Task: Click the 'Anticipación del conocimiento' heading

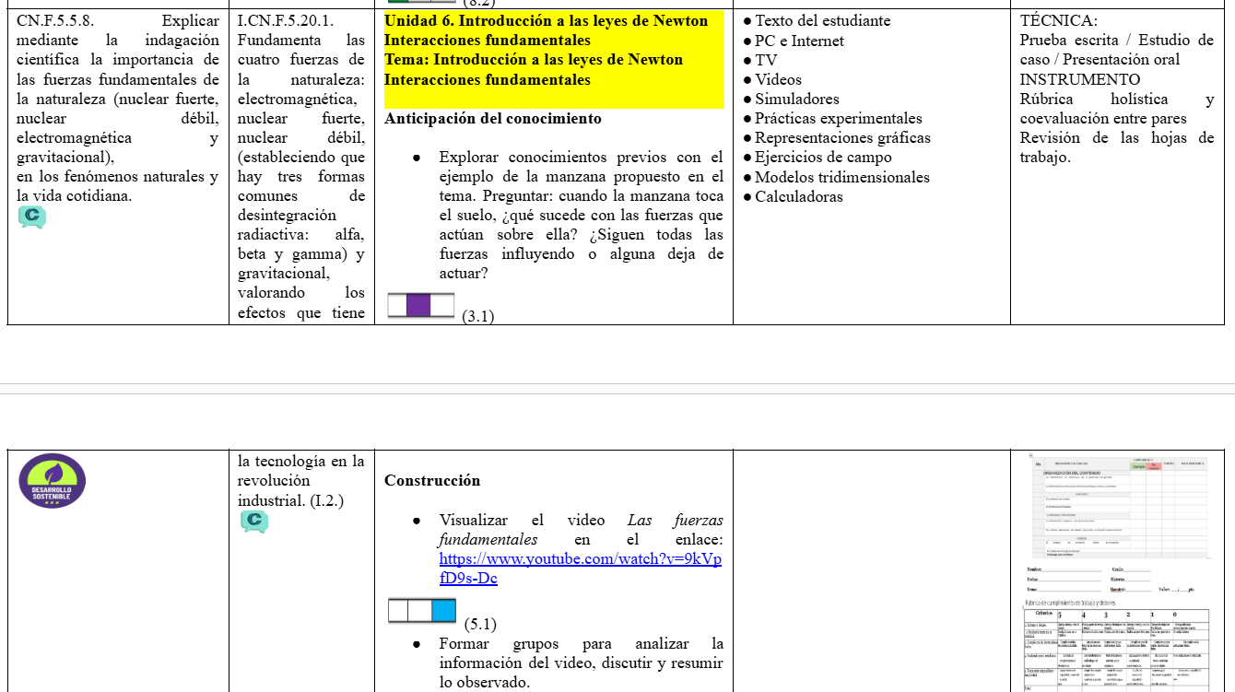Action: click(x=493, y=119)
